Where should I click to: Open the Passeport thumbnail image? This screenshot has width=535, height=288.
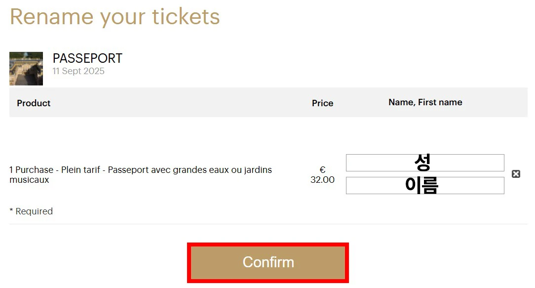pos(26,69)
